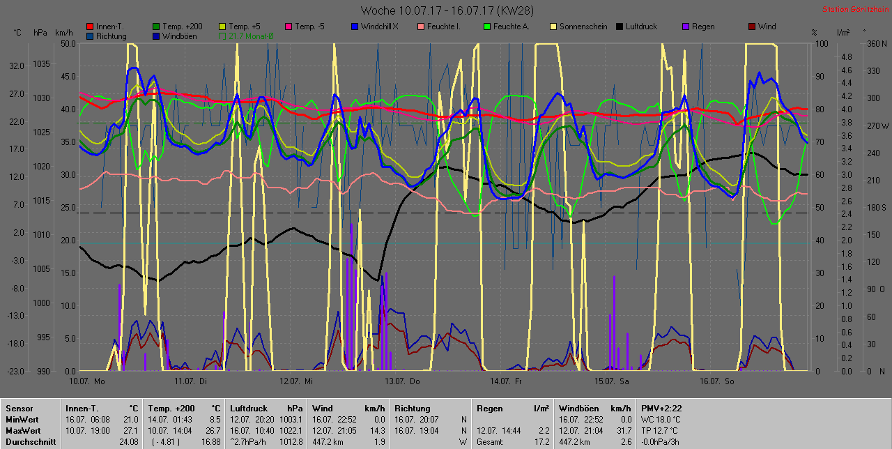Click the Temp. +200 table column header
Screen dimensions: 892x449
[170, 408]
